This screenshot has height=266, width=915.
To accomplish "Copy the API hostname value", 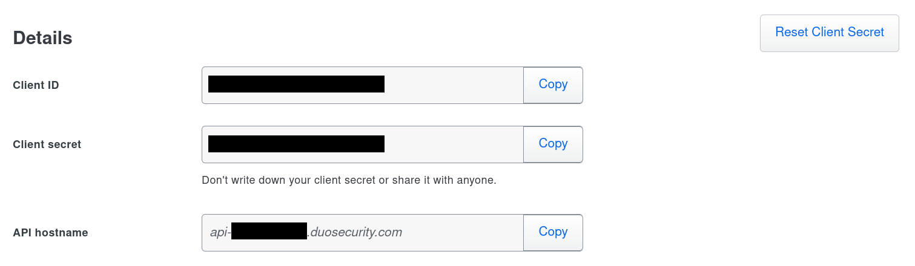I will tap(552, 232).
